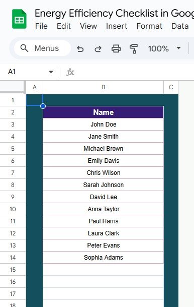Click the print icon
This screenshot has width=194, height=307.
pyautogui.click(x=116, y=48)
